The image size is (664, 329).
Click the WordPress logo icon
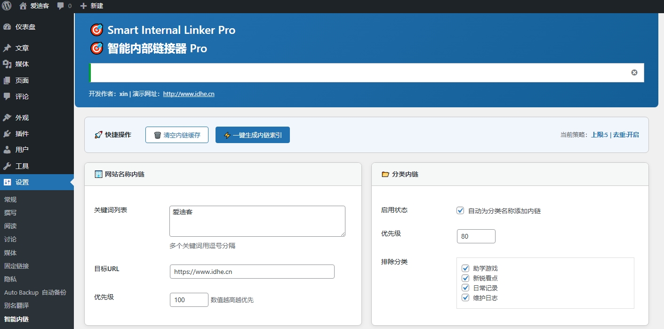(7, 6)
